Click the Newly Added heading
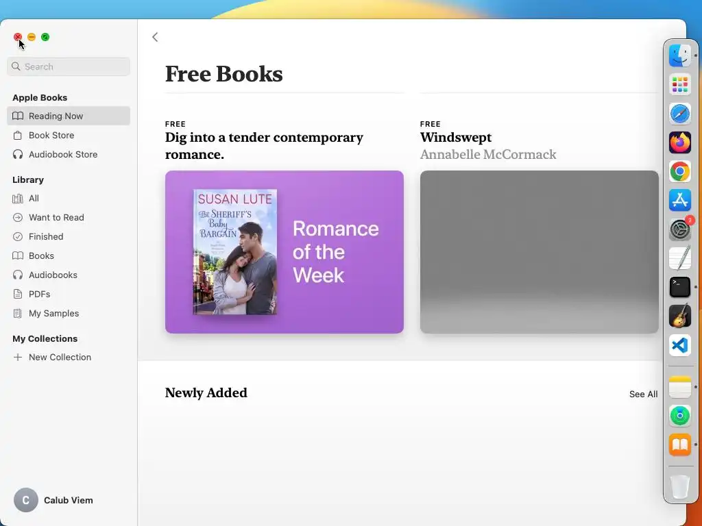The height and width of the screenshot is (526, 702). pos(206,392)
